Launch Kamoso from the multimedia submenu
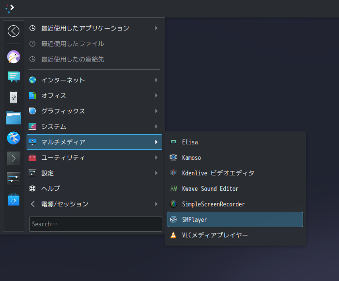The image size is (339, 281). point(235,157)
